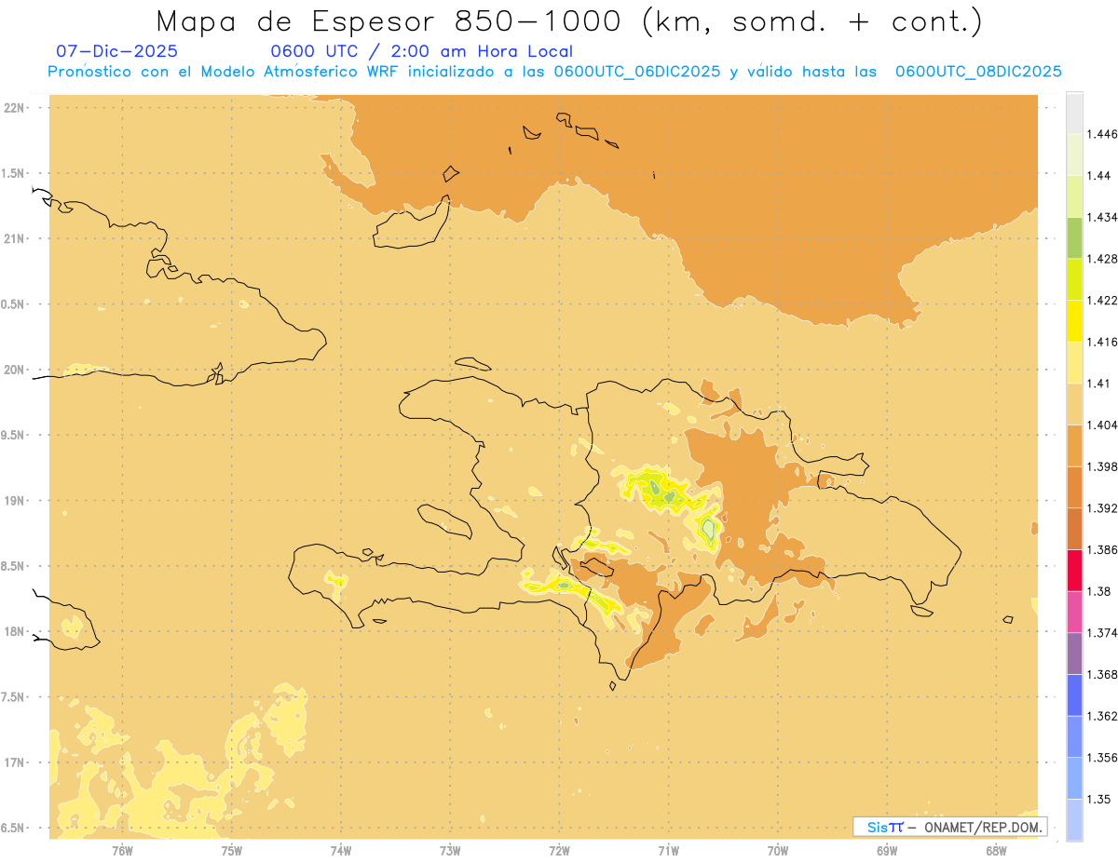The height and width of the screenshot is (863, 1118).
Task: Click the colorbar value '1.362'
Action: 1102,716
